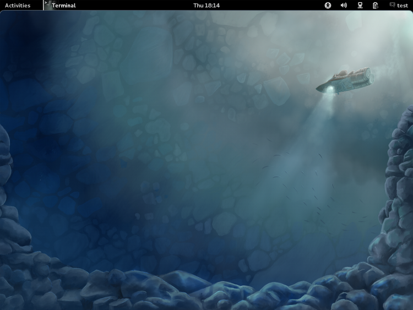This screenshot has height=310, width=413.
Task: Click the empty top bar area right of clock
Action: click(x=270, y=6)
